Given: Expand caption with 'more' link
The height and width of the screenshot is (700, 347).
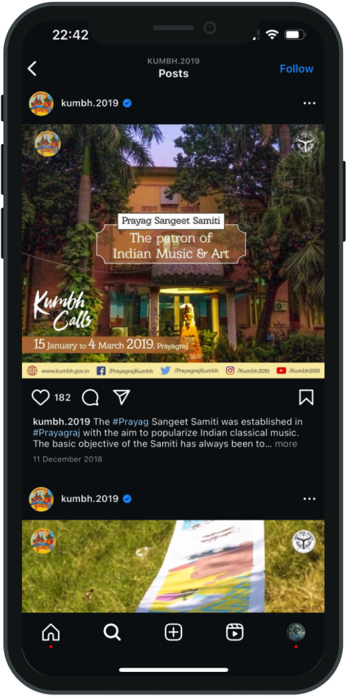Looking at the screenshot, I should pos(286,444).
